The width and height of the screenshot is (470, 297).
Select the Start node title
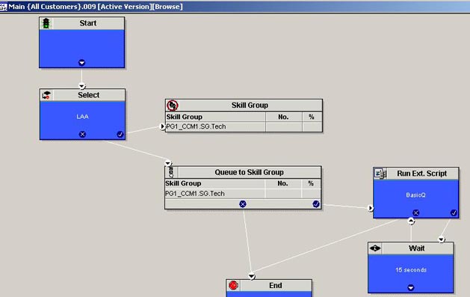click(x=88, y=23)
